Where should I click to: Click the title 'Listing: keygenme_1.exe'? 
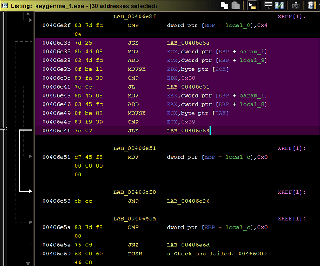tap(48, 6)
